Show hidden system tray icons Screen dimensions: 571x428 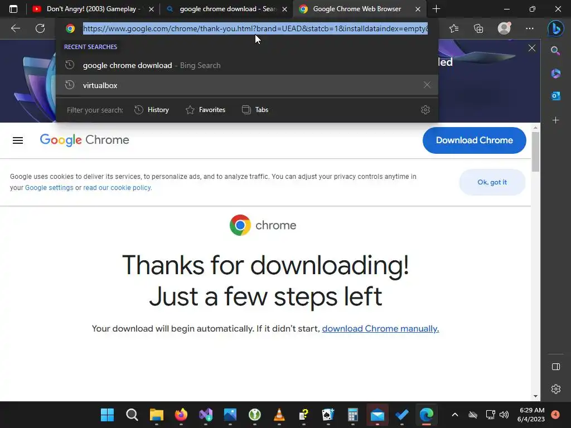455,415
